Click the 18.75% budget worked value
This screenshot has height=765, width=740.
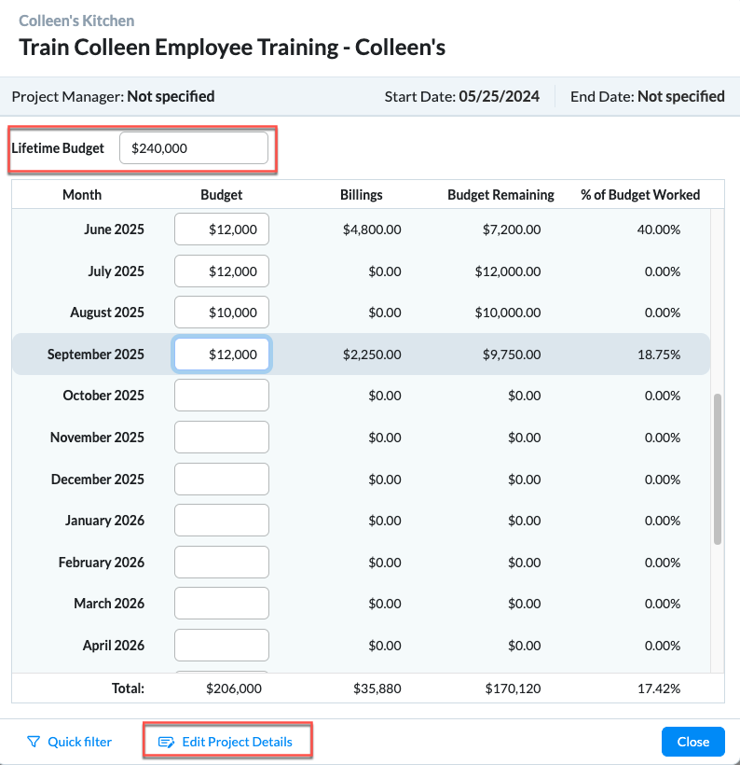click(659, 355)
